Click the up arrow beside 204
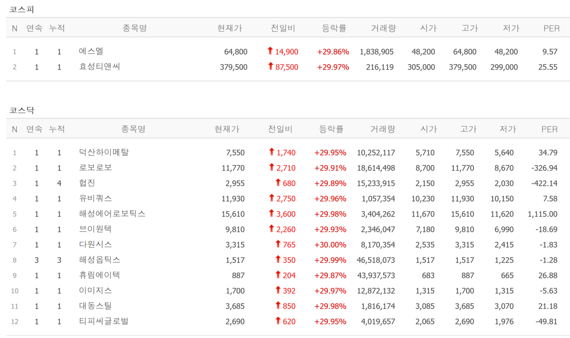 click(x=278, y=275)
